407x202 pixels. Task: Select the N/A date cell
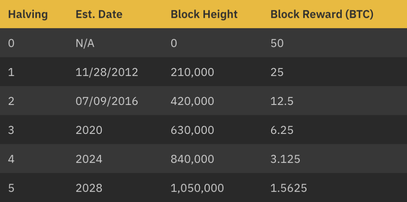tap(85, 43)
